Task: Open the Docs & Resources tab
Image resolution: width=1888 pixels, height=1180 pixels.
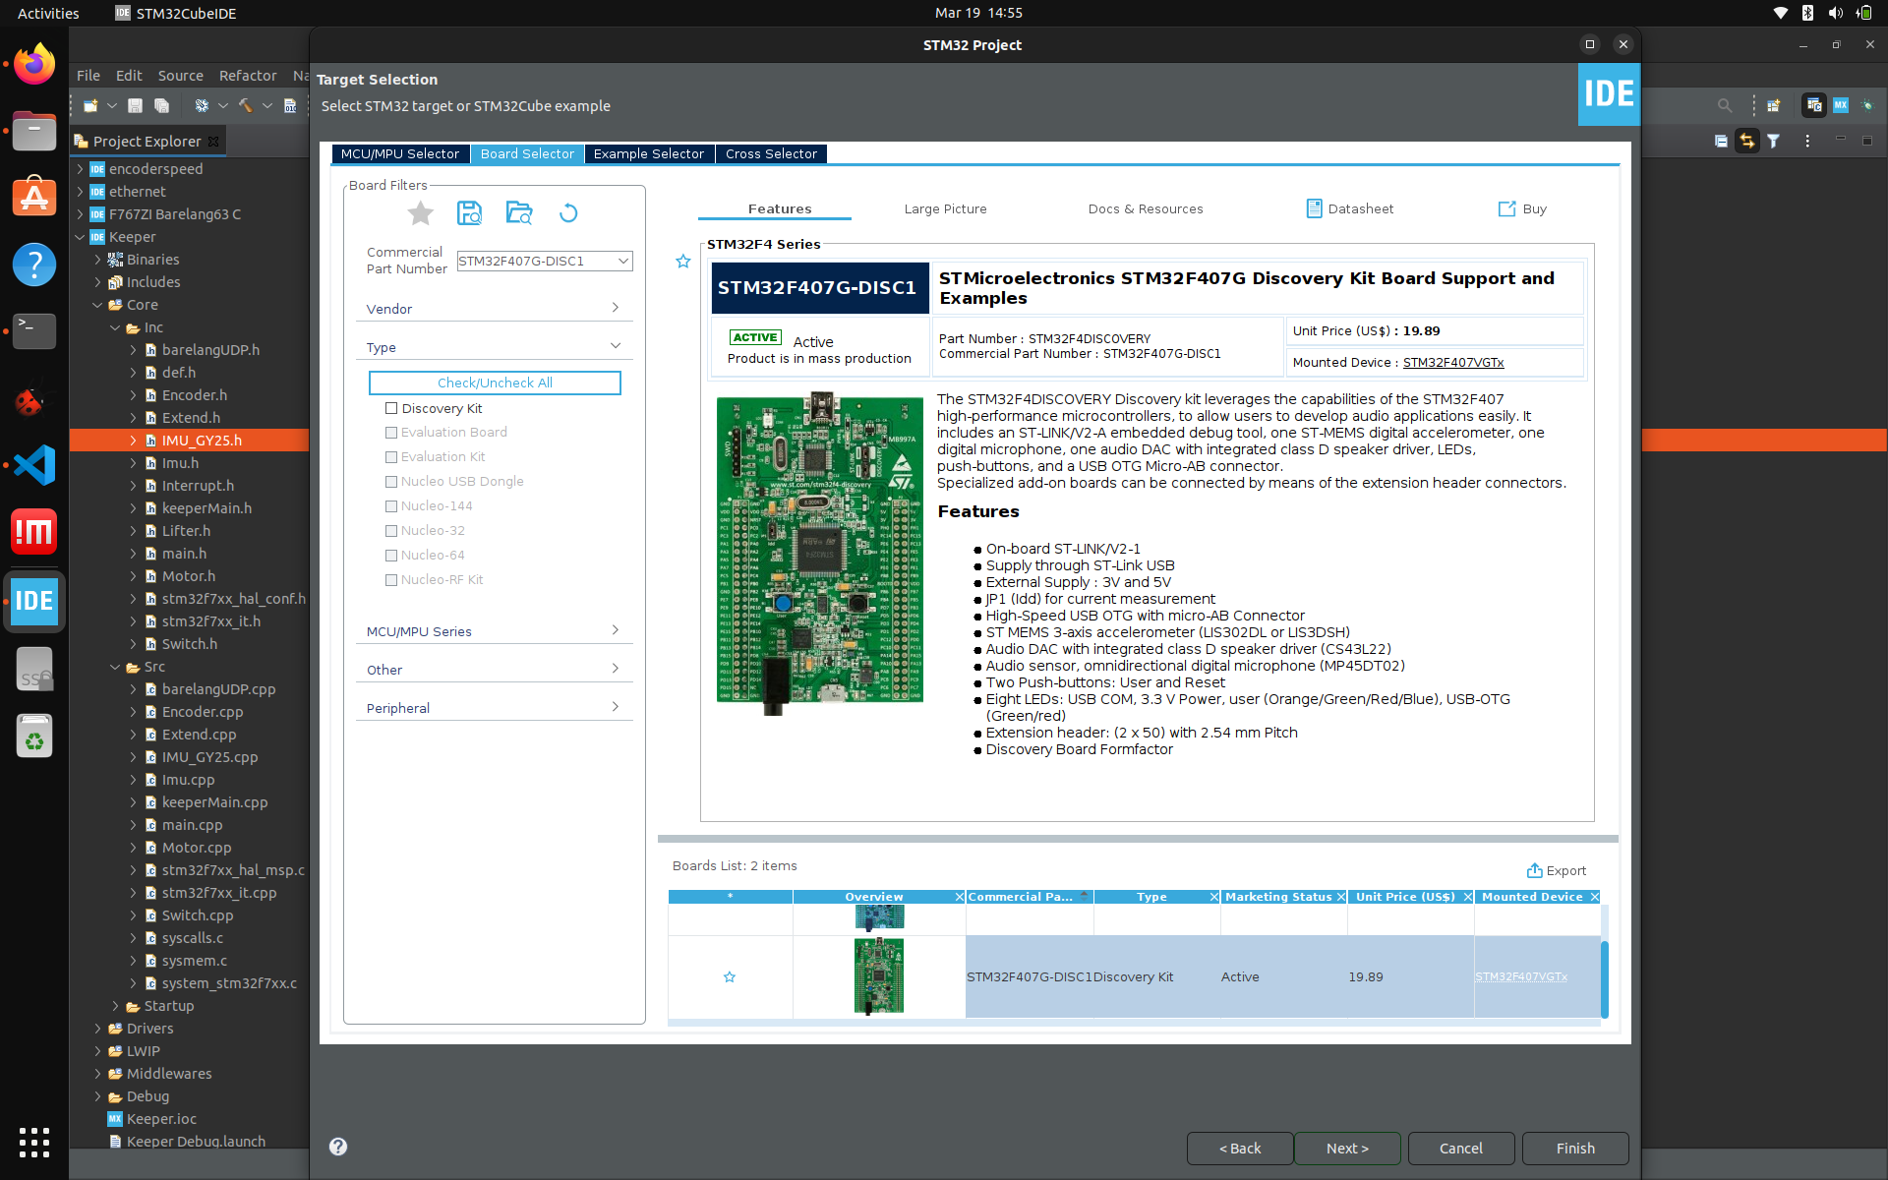Action: click(x=1146, y=208)
